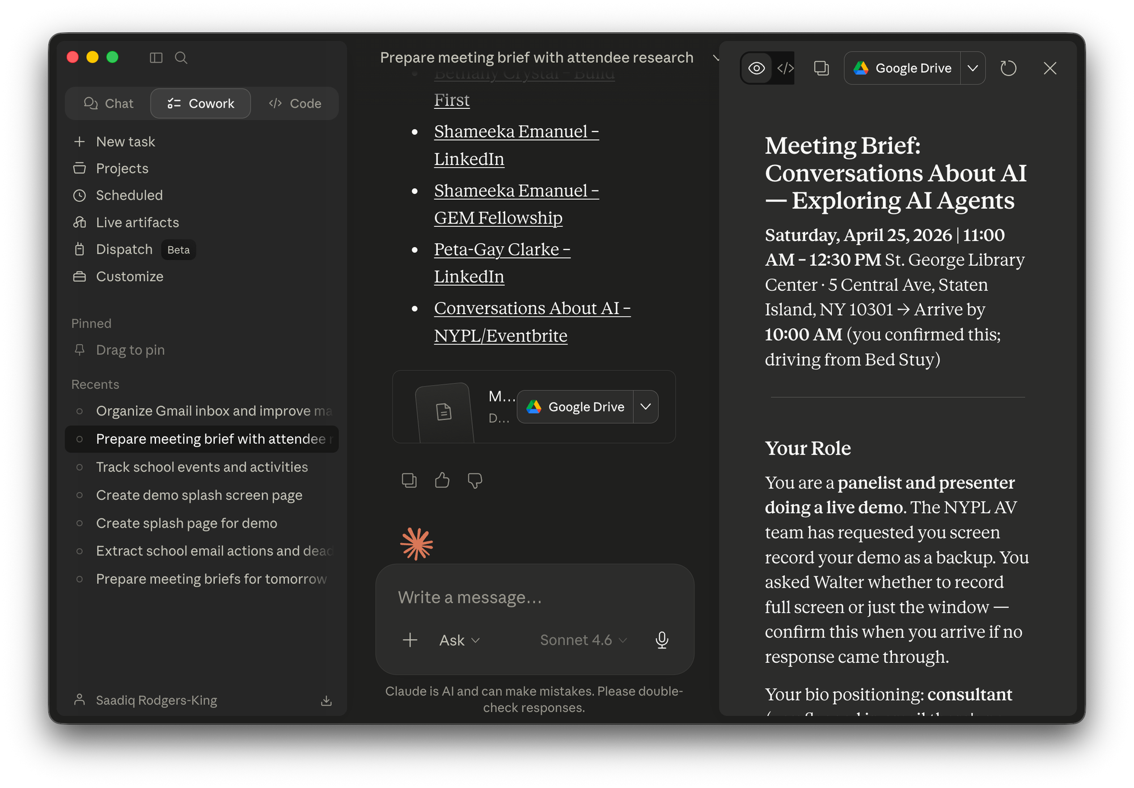Focus the 'Write a message' input
The height and width of the screenshot is (788, 1134).
(x=535, y=598)
